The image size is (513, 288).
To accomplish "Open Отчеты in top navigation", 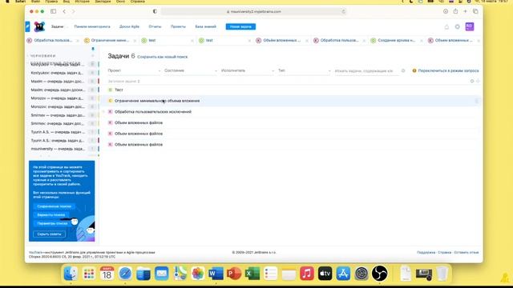I will coord(155,26).
